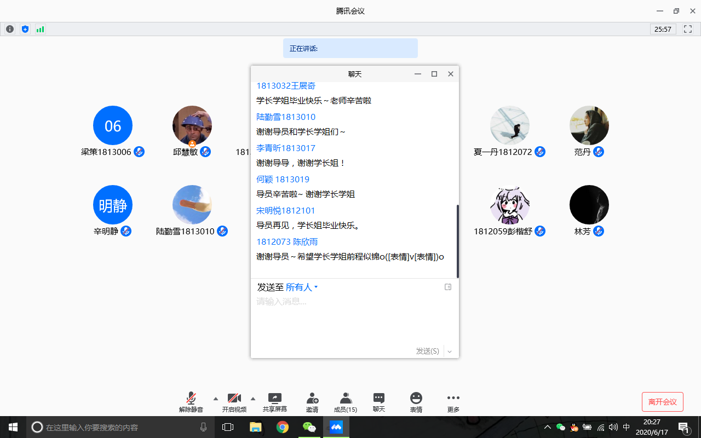The height and width of the screenshot is (438, 701).
Task: Click the chat pop-out icon beside 发送至
Action: pos(448,287)
